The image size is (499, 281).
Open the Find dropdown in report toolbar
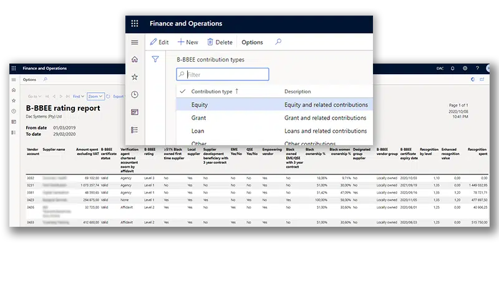click(78, 97)
